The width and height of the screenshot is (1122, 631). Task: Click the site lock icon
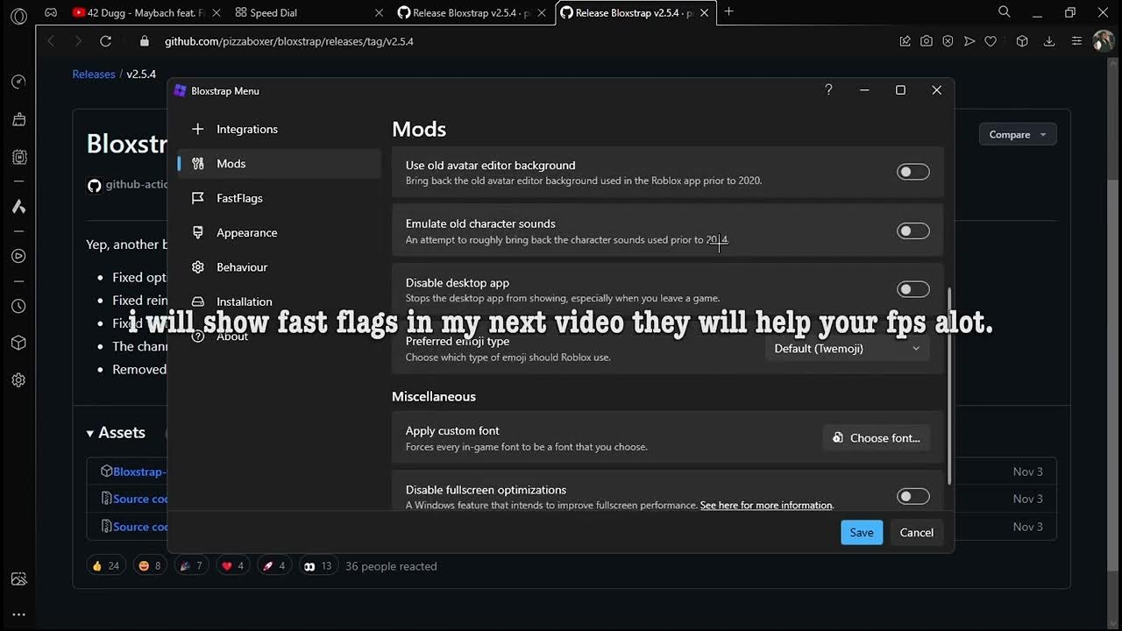click(145, 41)
